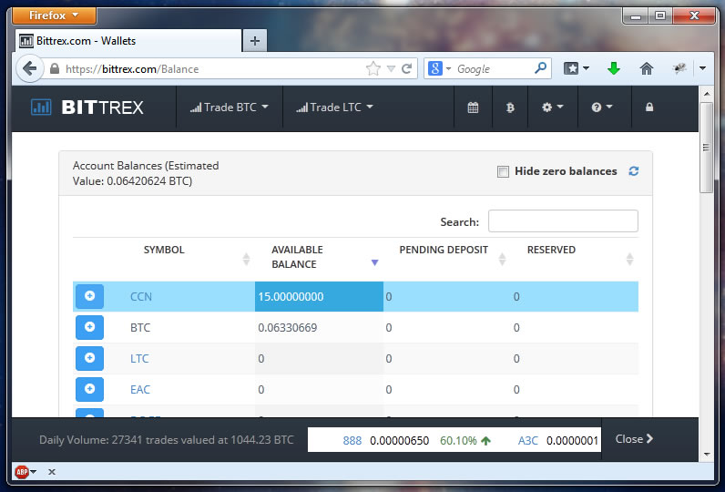Click the LTC symbol link
The image size is (725, 492).
(x=139, y=358)
